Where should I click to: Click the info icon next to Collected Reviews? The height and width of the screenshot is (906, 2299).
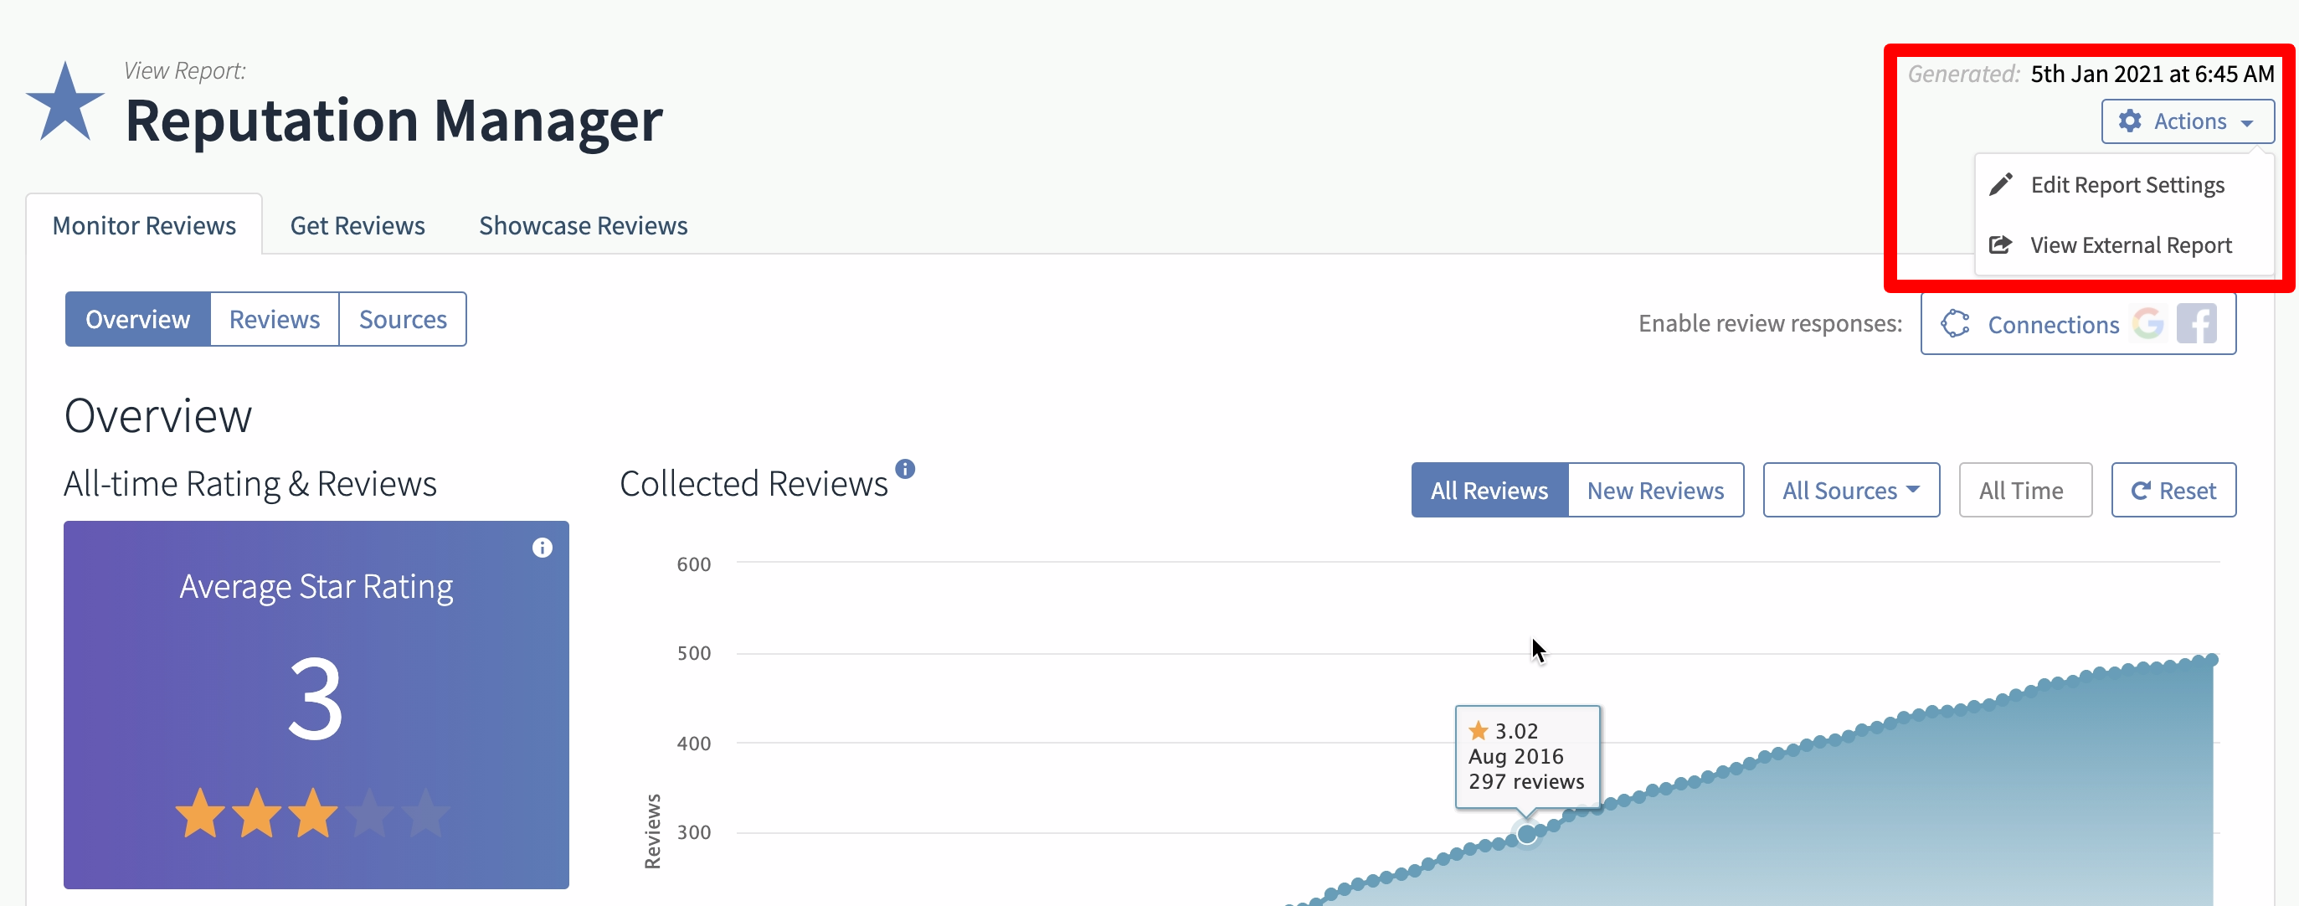point(905,469)
